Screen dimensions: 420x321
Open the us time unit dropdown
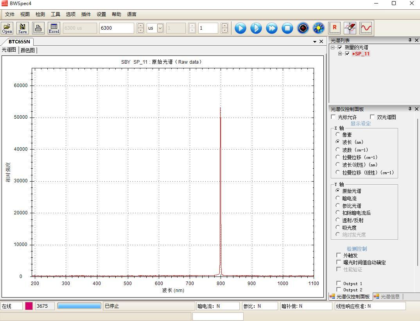pyautogui.click(x=160, y=28)
